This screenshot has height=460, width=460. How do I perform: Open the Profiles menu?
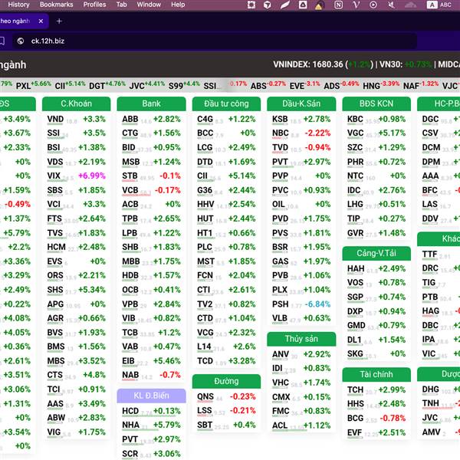tap(94, 5)
